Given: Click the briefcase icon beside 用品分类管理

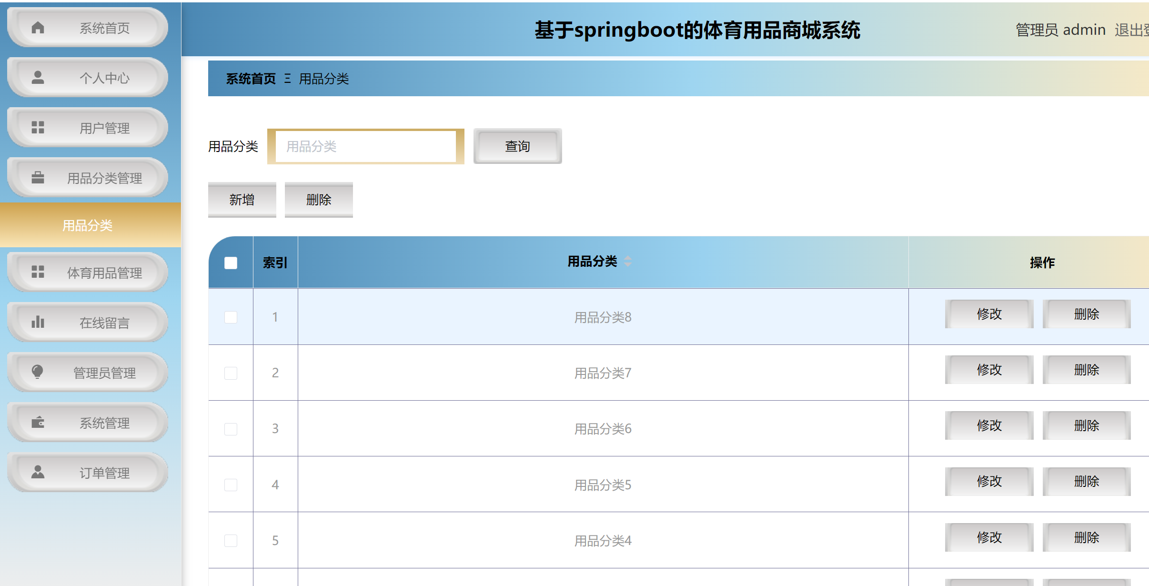Looking at the screenshot, I should point(38,177).
